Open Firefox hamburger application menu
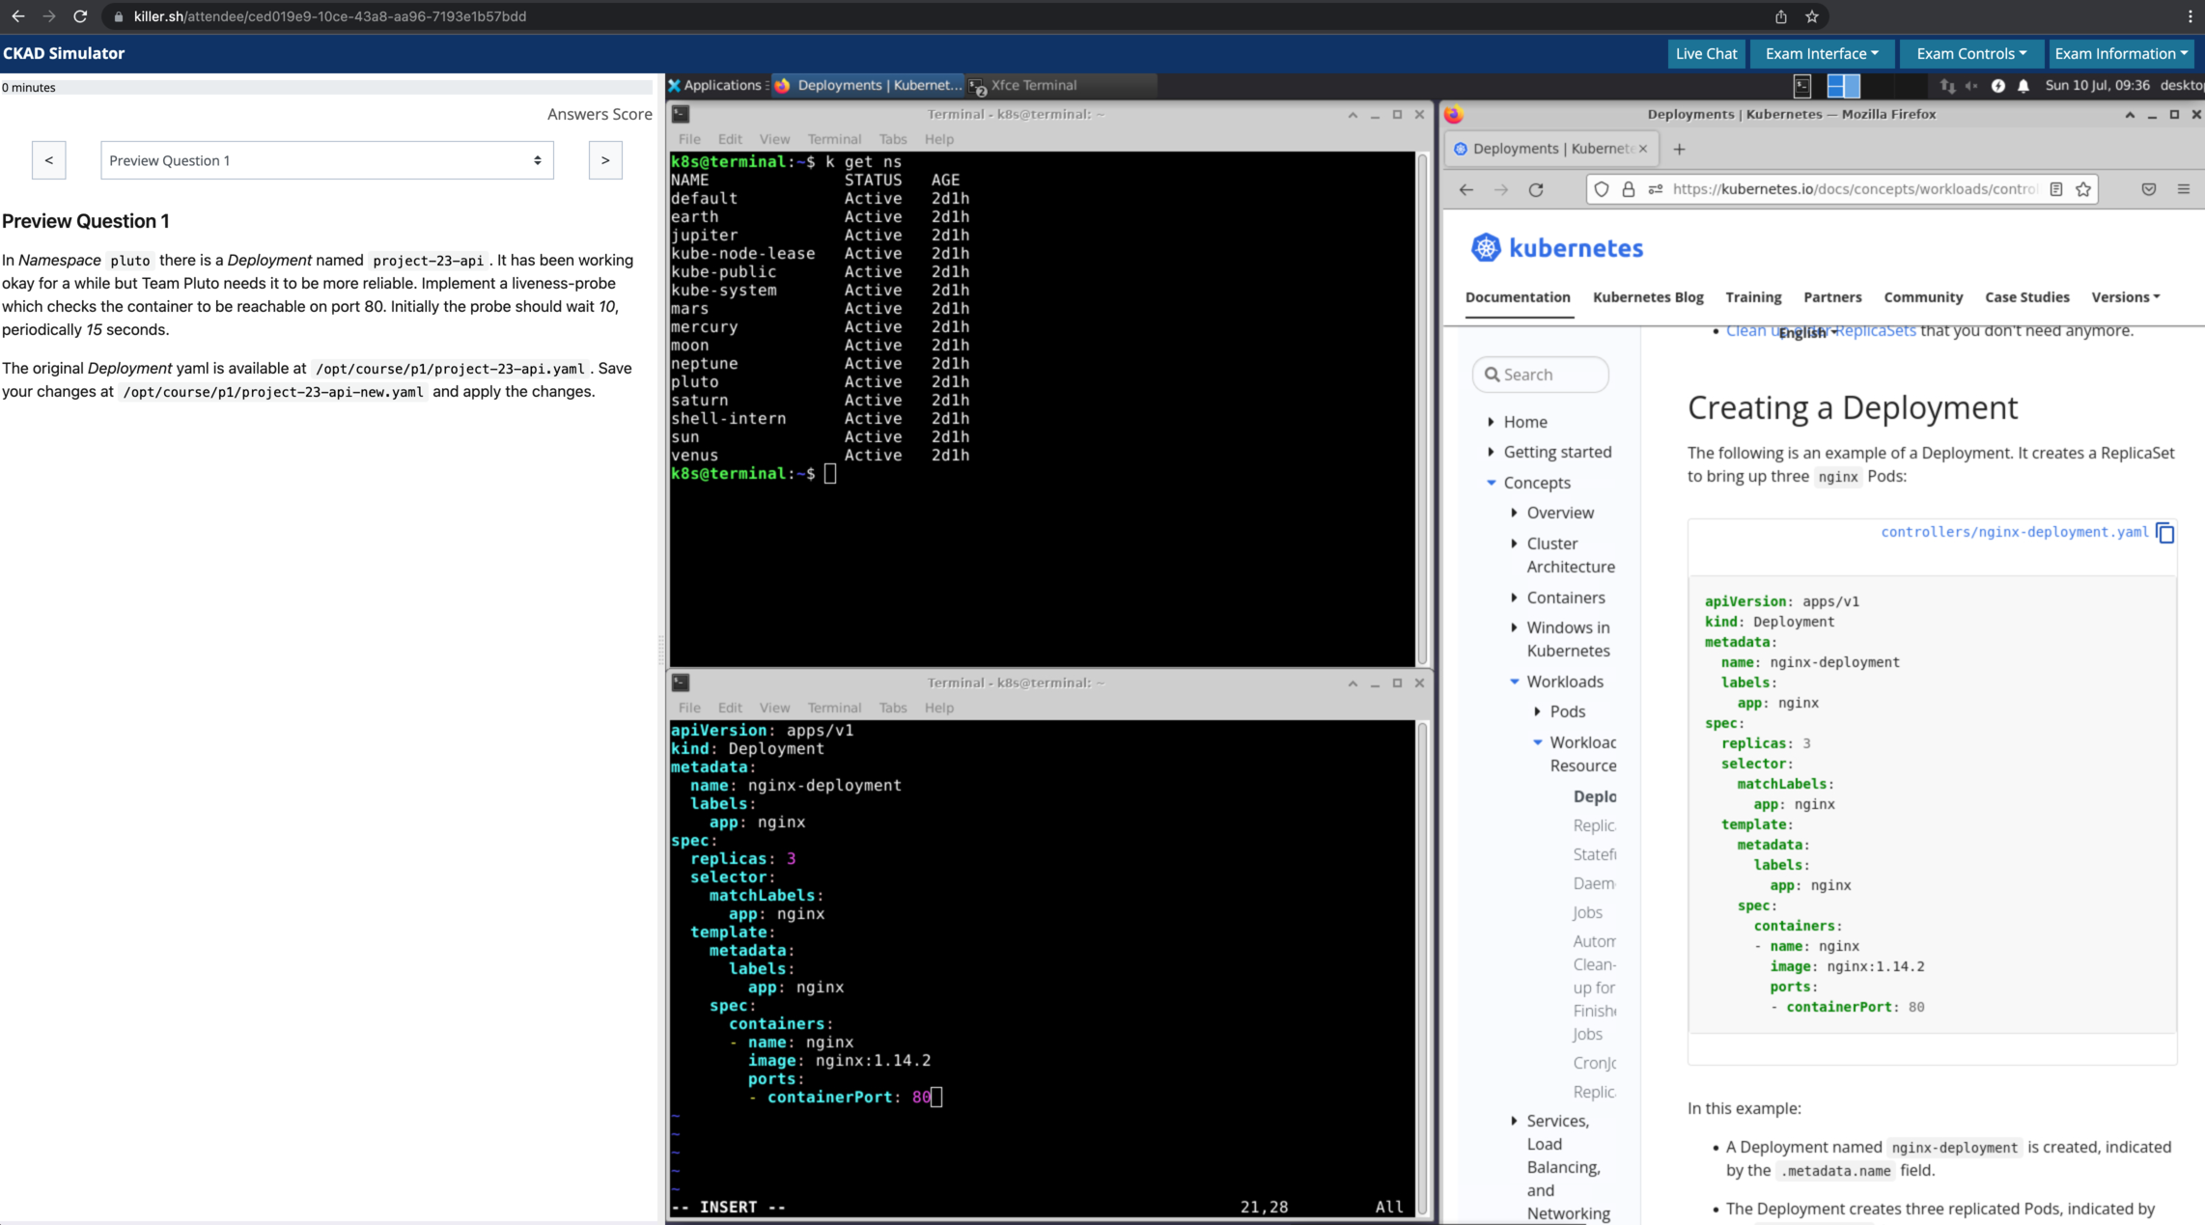 click(2184, 190)
